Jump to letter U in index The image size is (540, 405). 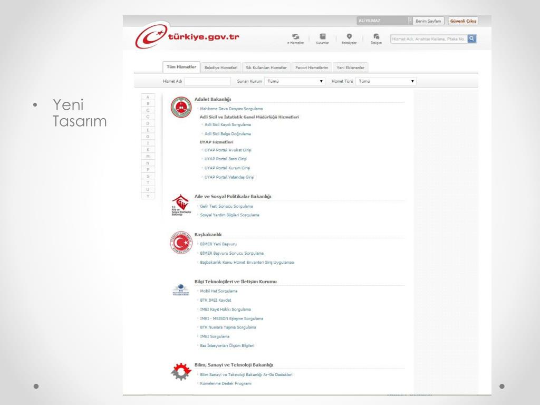(x=148, y=189)
